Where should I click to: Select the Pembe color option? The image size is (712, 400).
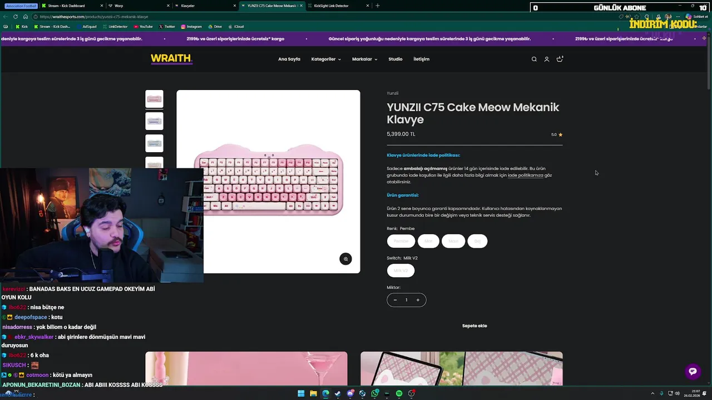click(401, 241)
